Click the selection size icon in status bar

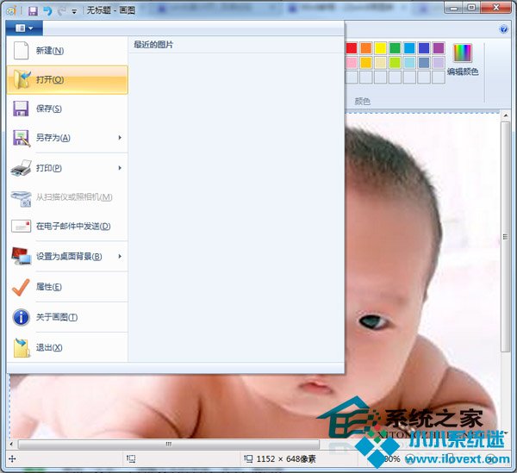[131, 458]
